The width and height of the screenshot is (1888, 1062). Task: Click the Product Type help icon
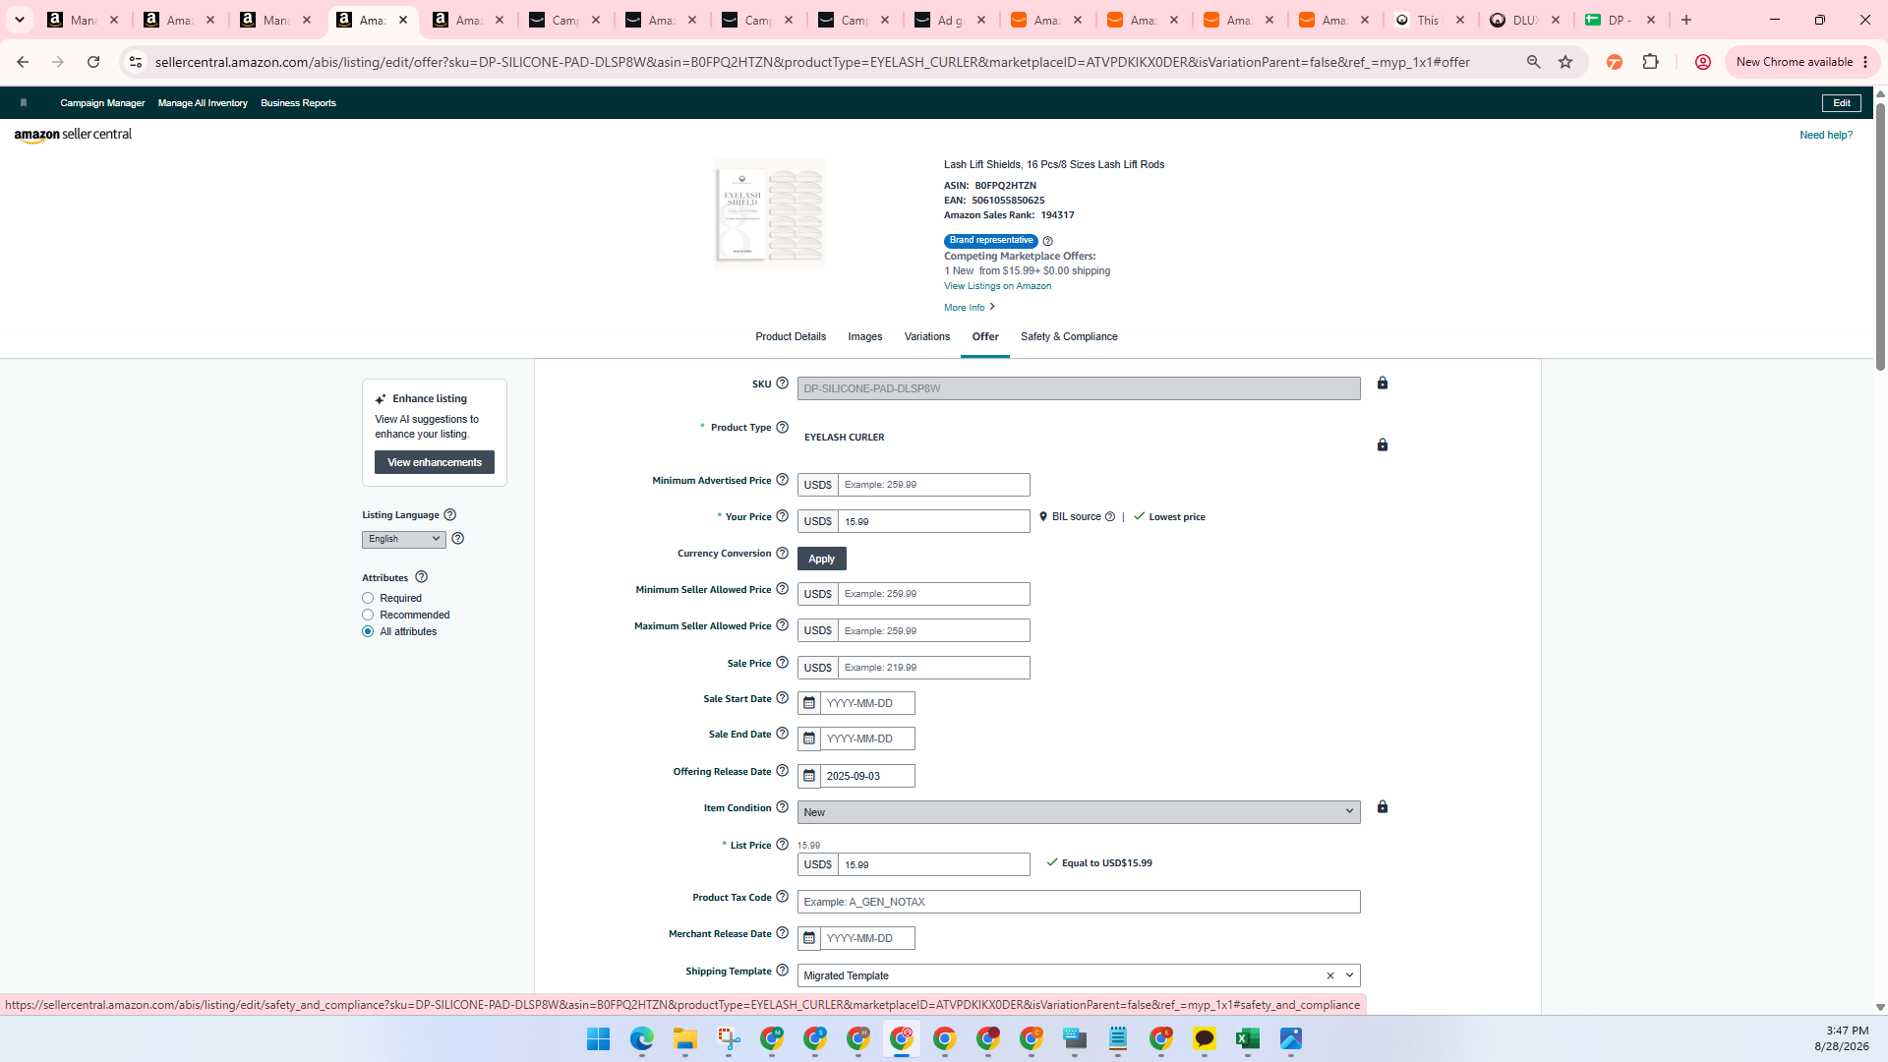coord(782,428)
